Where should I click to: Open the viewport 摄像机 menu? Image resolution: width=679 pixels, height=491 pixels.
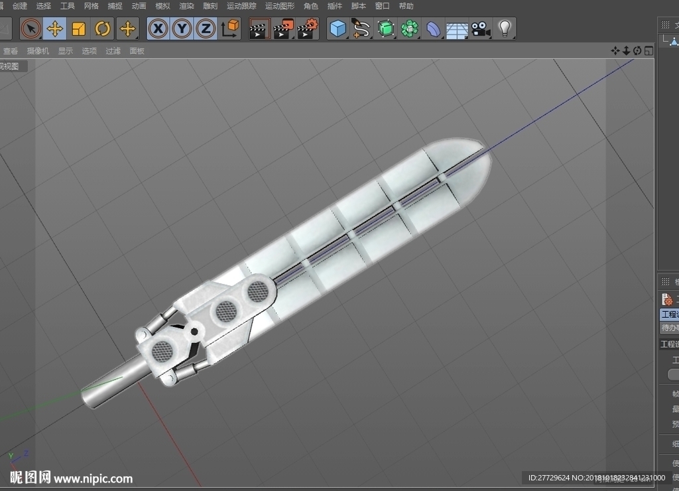click(x=38, y=51)
